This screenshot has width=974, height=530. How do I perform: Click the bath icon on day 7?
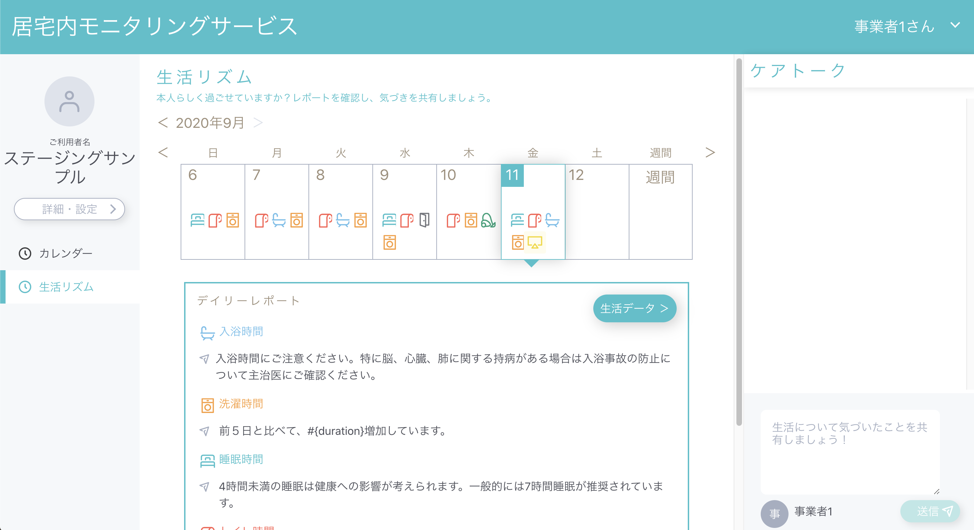279,220
